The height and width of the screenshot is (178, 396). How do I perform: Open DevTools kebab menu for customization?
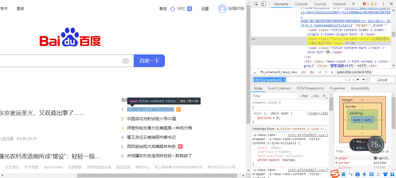point(383,4)
